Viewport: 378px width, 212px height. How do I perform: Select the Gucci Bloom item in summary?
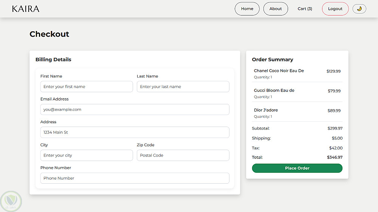274,90
